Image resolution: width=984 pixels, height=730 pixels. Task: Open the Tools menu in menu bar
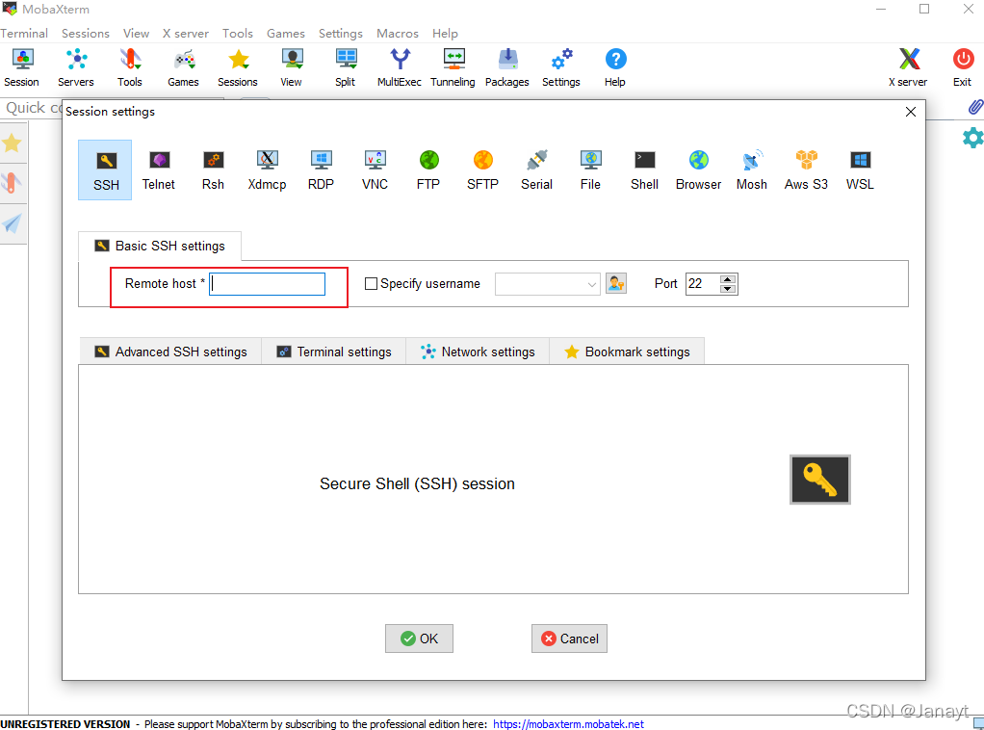tap(238, 34)
